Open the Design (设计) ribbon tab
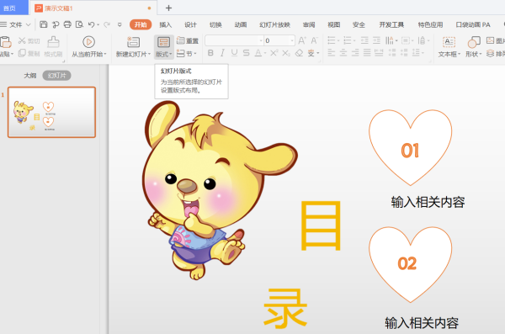Viewport: 505px width, 334px height. pyautogui.click(x=190, y=24)
